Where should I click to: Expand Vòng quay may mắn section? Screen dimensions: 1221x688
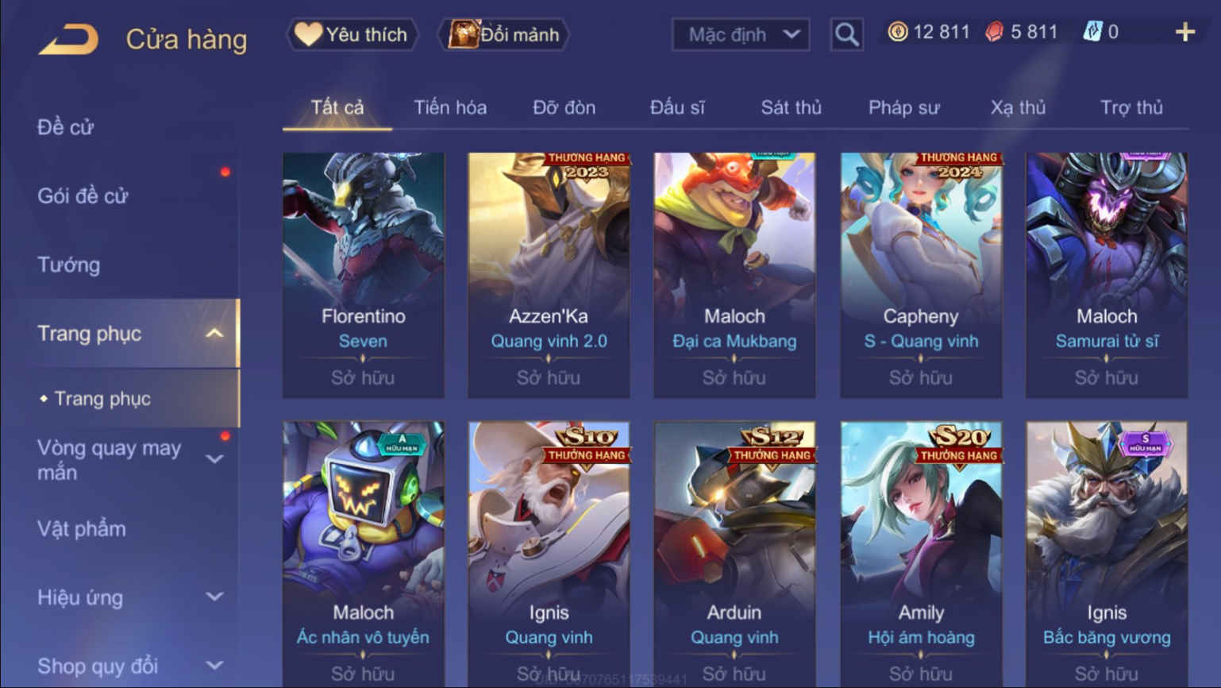(x=214, y=459)
